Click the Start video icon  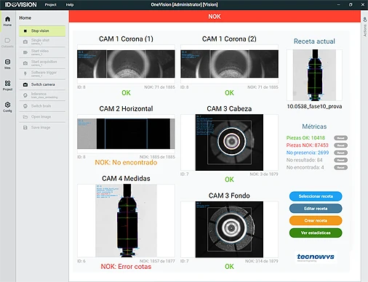coord(25,52)
